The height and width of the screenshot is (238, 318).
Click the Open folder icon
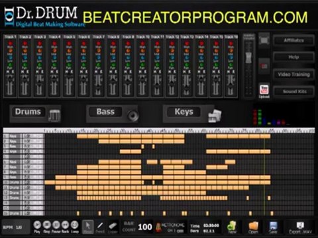(253, 227)
